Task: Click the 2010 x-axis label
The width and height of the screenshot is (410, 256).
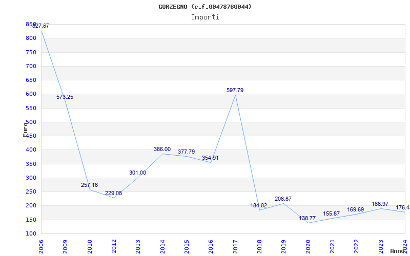Action: 89,247
